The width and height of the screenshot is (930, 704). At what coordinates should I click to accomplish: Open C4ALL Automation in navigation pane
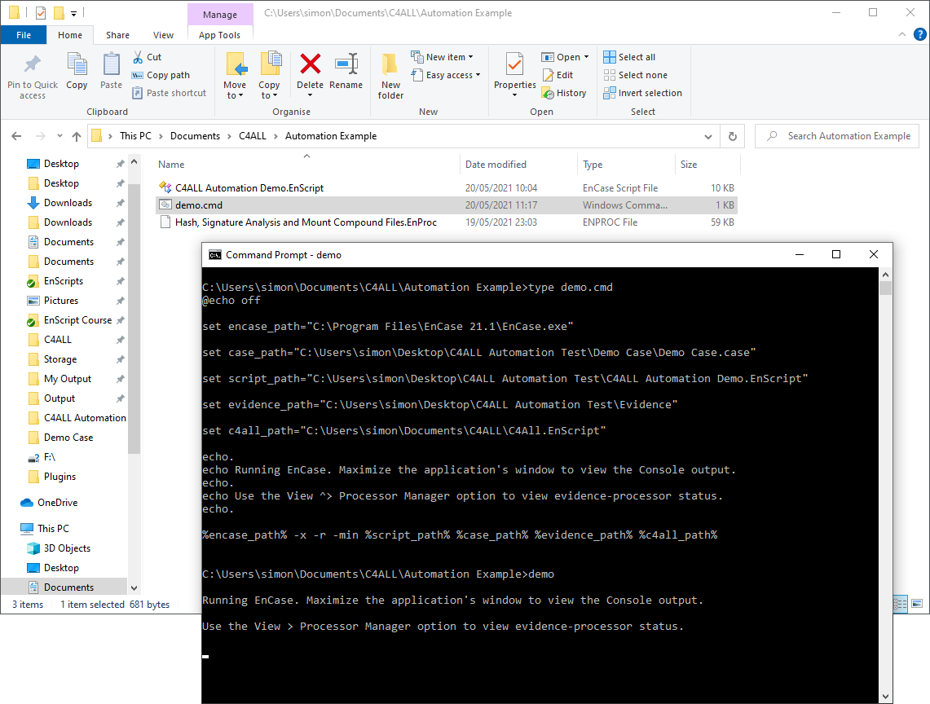tap(85, 418)
